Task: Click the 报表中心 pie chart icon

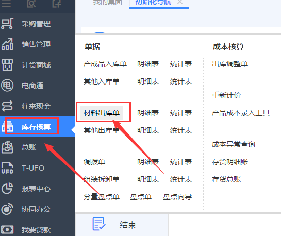Action: (x=7, y=189)
